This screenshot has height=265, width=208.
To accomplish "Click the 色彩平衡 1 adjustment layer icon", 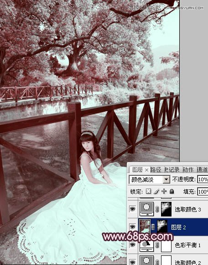I will click(x=146, y=246).
